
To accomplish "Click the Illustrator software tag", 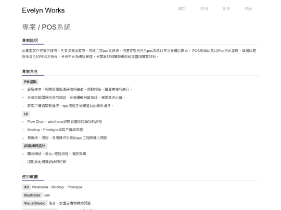I will point(32,195).
